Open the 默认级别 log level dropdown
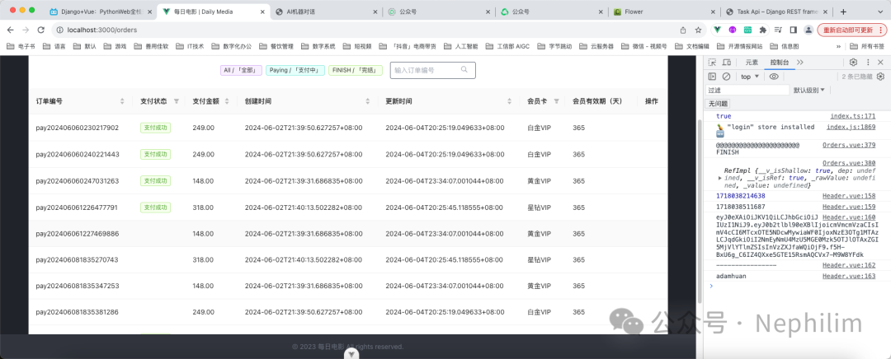This screenshot has width=891, height=359. 809,90
